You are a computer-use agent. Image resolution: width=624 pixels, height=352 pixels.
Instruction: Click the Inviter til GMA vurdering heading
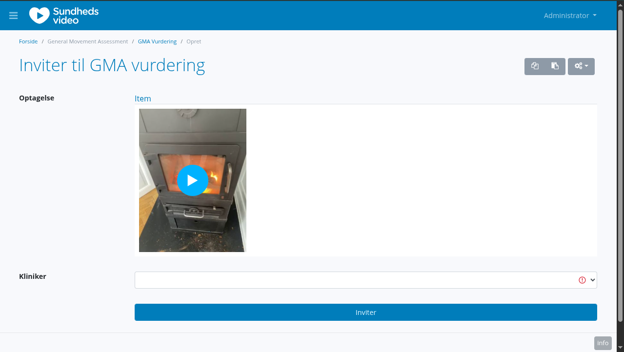(112, 65)
